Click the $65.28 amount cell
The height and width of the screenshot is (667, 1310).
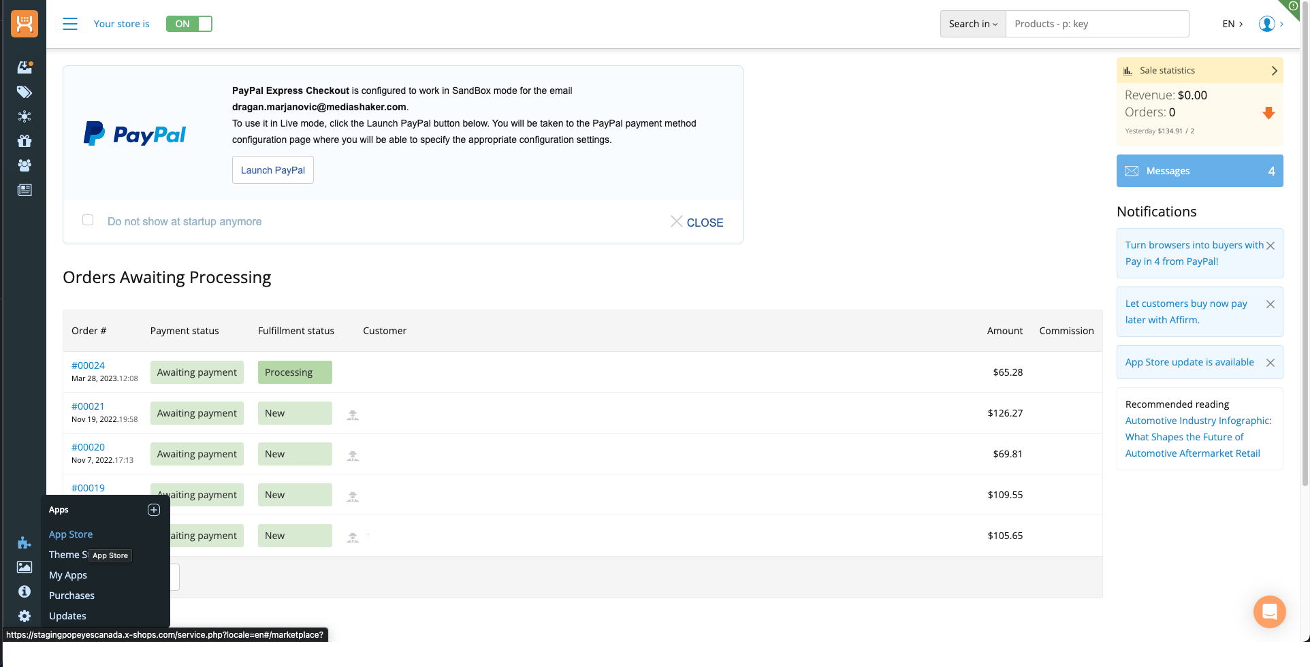1008,372
